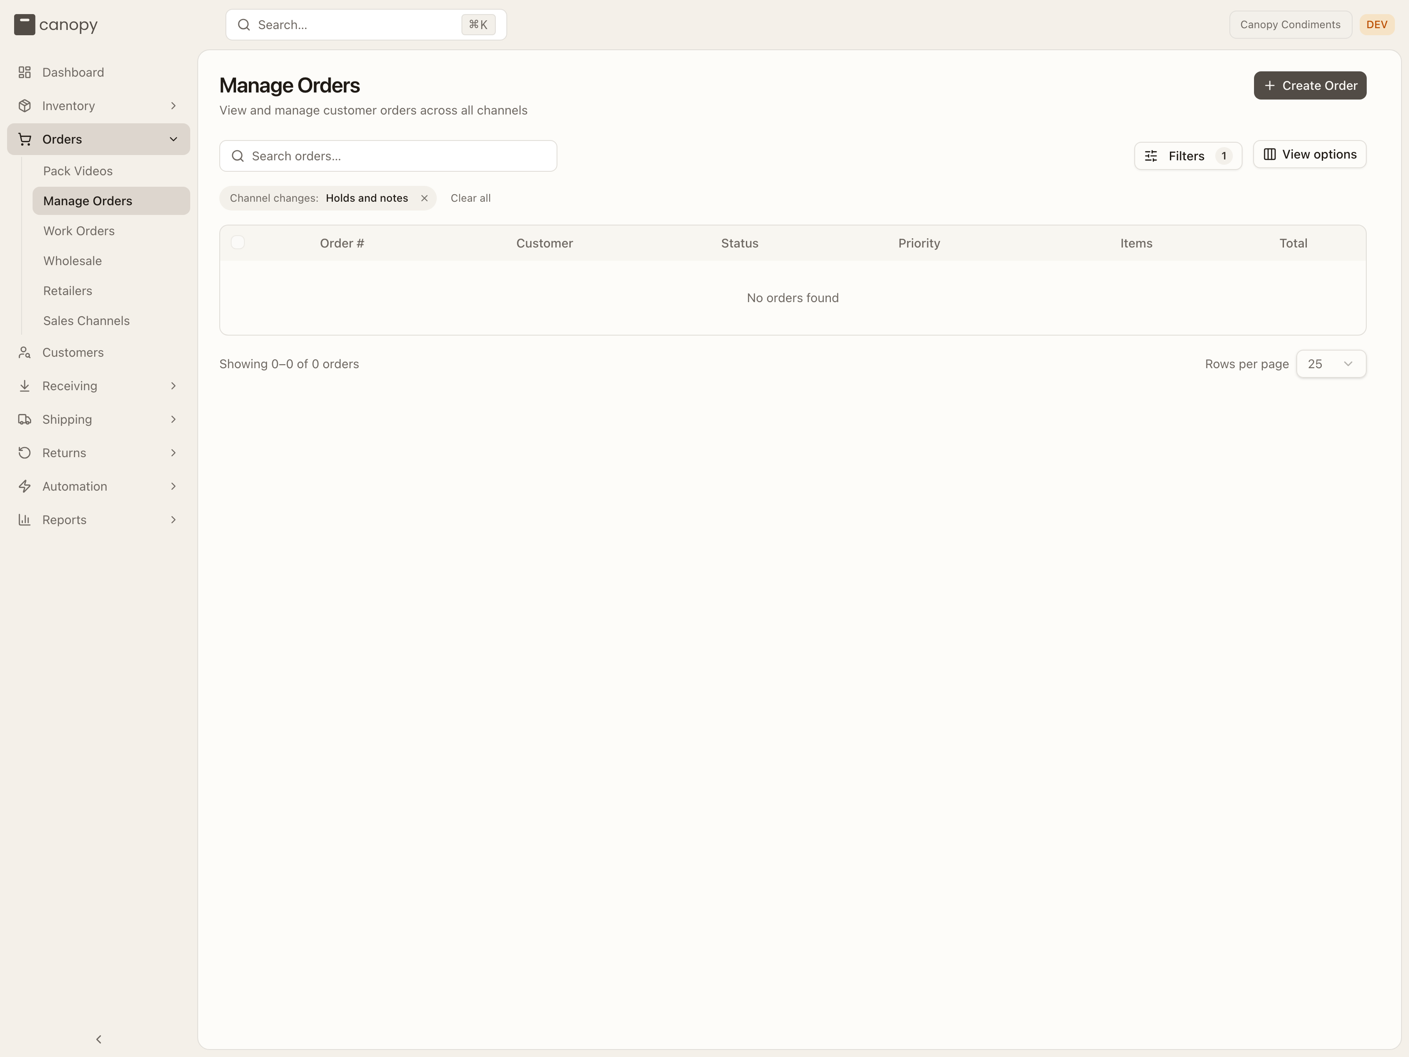This screenshot has width=1409, height=1057.
Task: Click Create Order button
Action: tap(1309, 85)
